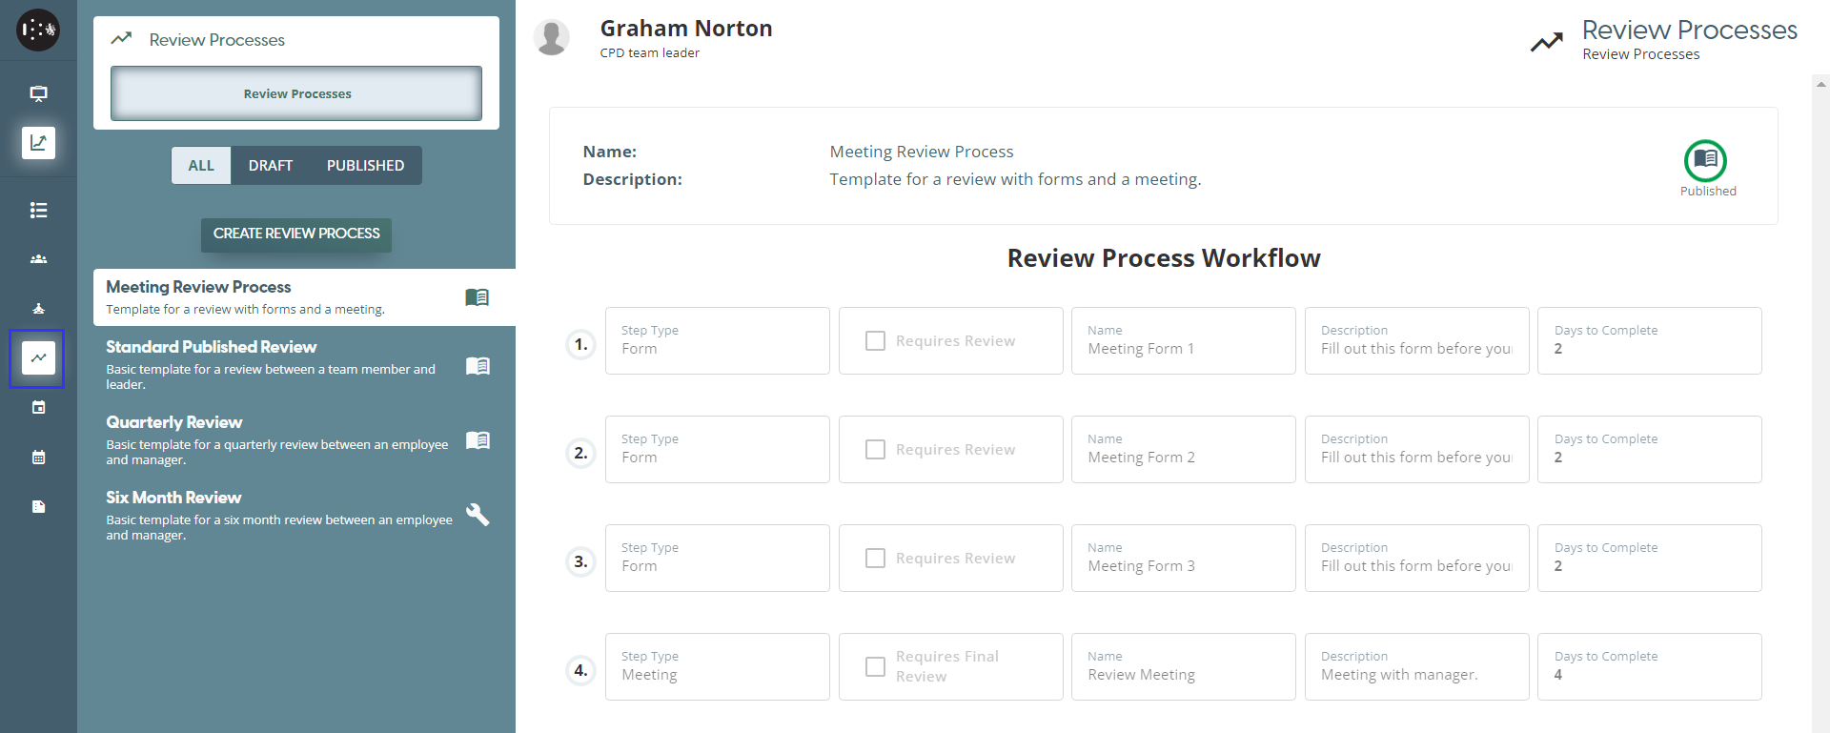Enable Requires Review checkbox for step 2
The height and width of the screenshot is (733, 1830).
(875, 450)
